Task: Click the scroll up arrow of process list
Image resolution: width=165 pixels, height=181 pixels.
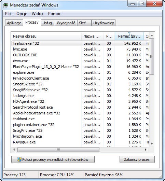Action: (x=152, y=35)
